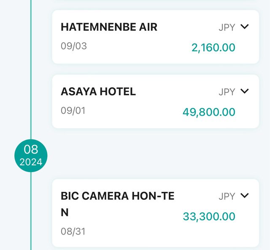Viewport: 270px width, 250px height.
Task: Click the 49,800.00 amount
Action: coord(209,112)
